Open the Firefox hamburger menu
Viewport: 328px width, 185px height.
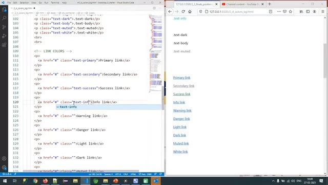pyautogui.click(x=323, y=11)
